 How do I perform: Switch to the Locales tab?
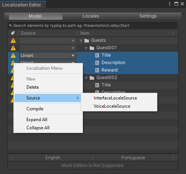click(91, 16)
